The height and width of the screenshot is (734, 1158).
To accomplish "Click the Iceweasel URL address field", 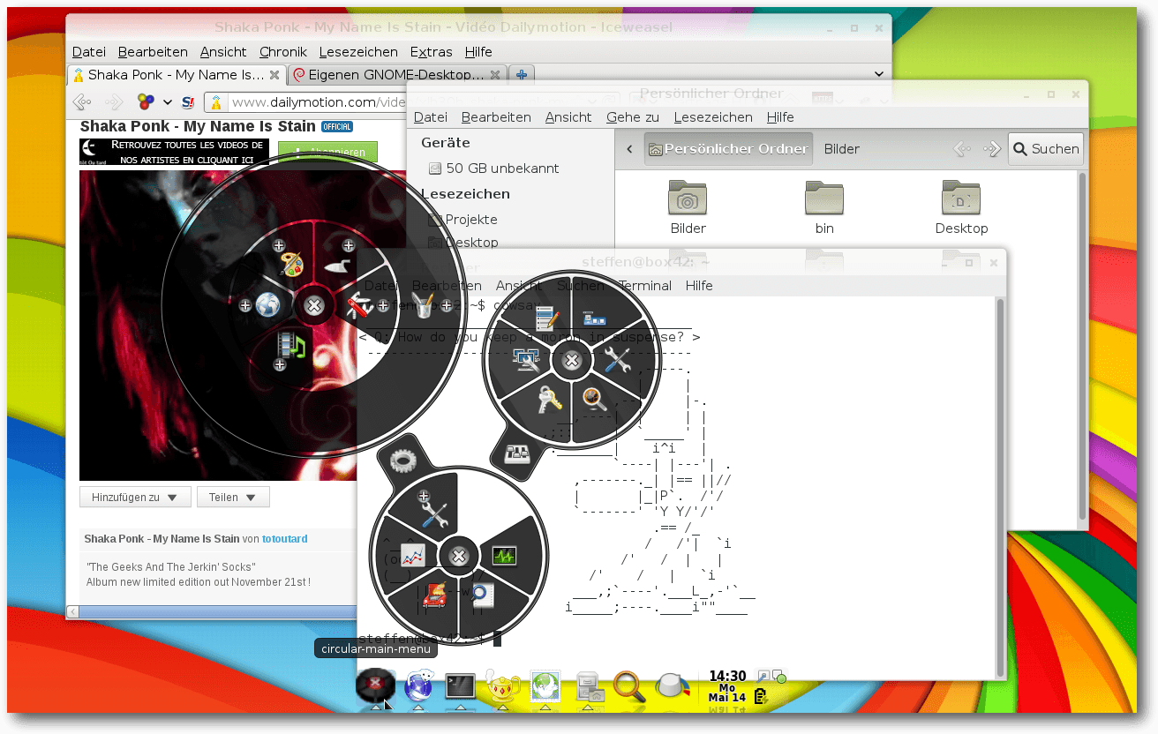I will (x=318, y=102).
